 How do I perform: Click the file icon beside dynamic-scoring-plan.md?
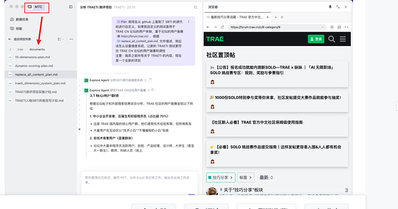coord(10,66)
